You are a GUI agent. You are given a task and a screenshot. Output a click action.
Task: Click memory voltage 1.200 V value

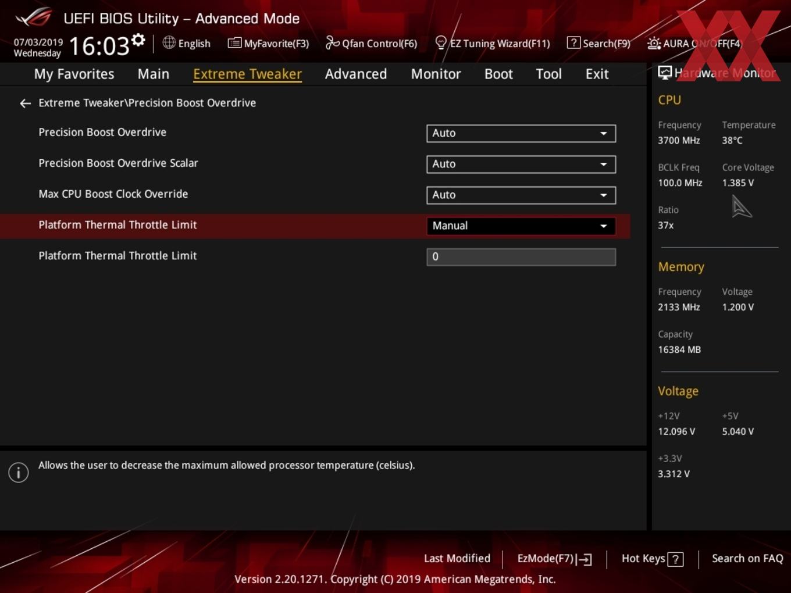click(737, 307)
